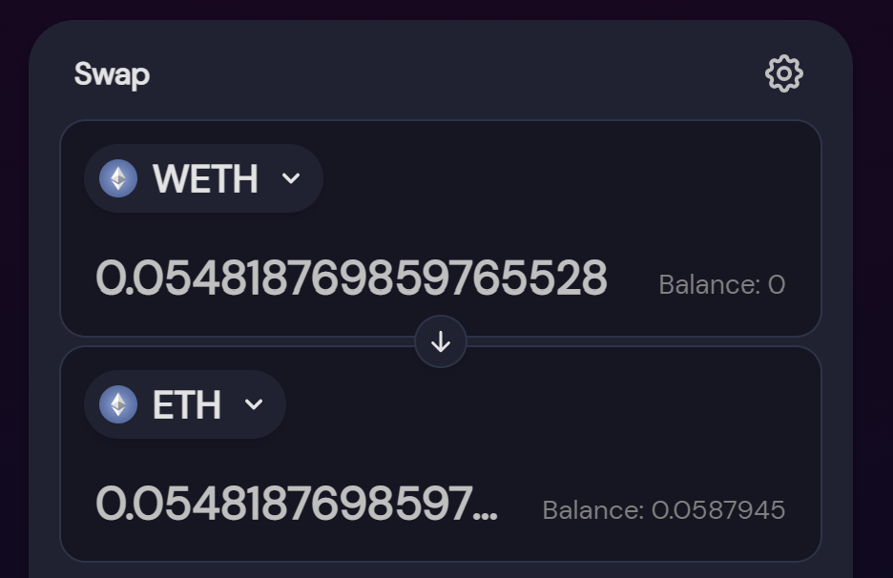
Task: Click the "Balance: 0" label for WETH
Action: 721,284
